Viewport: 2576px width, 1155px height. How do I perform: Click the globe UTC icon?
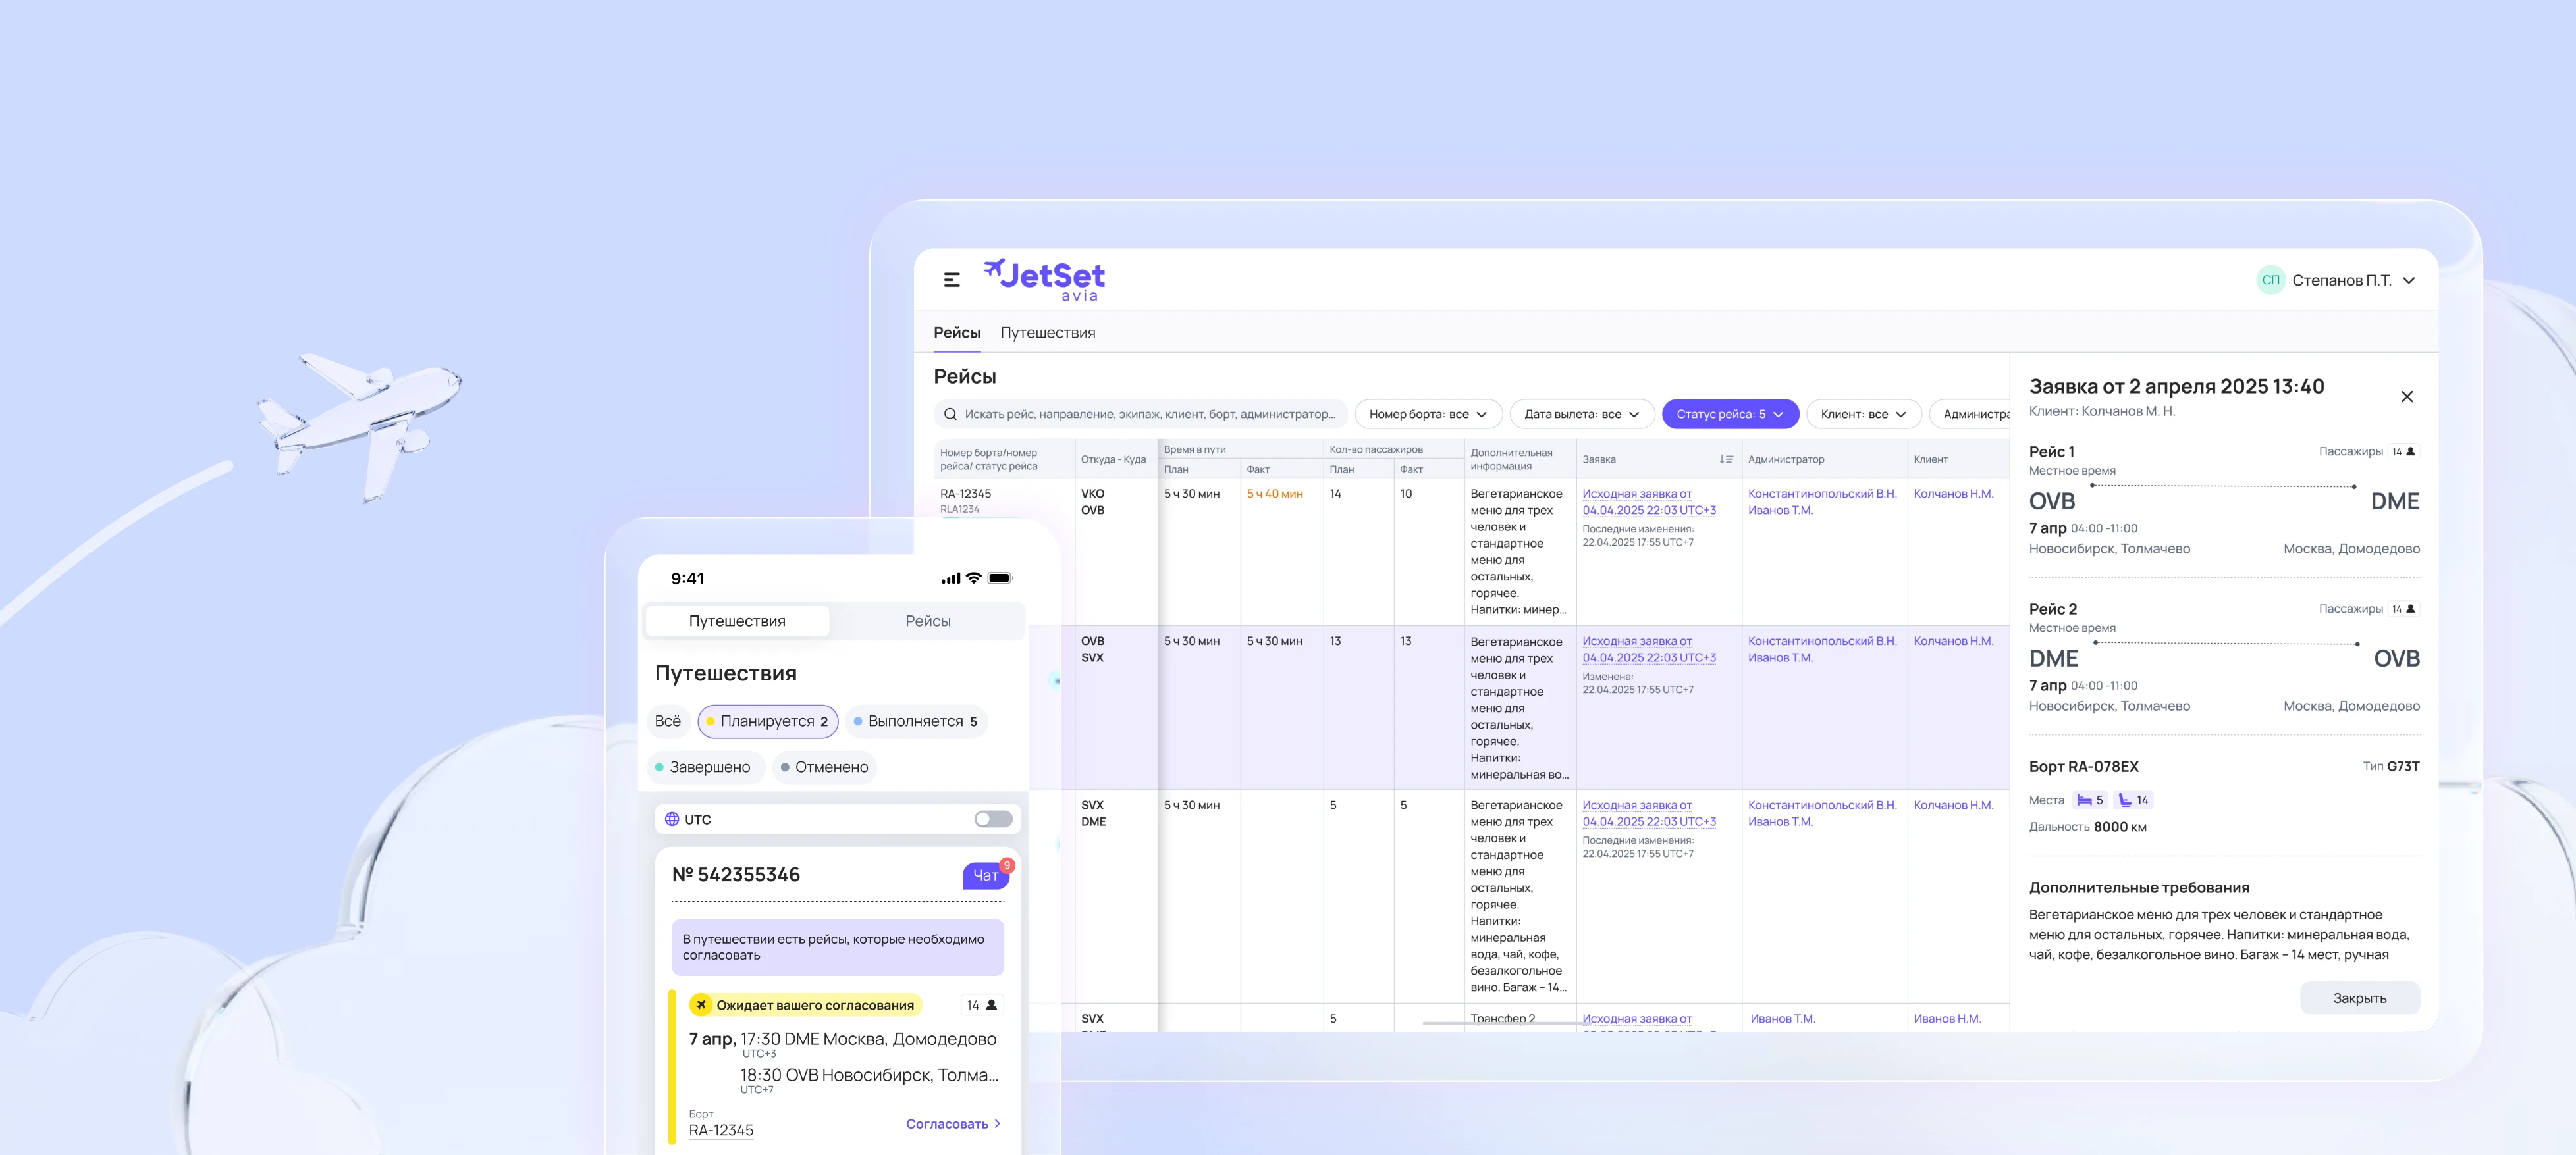click(672, 819)
